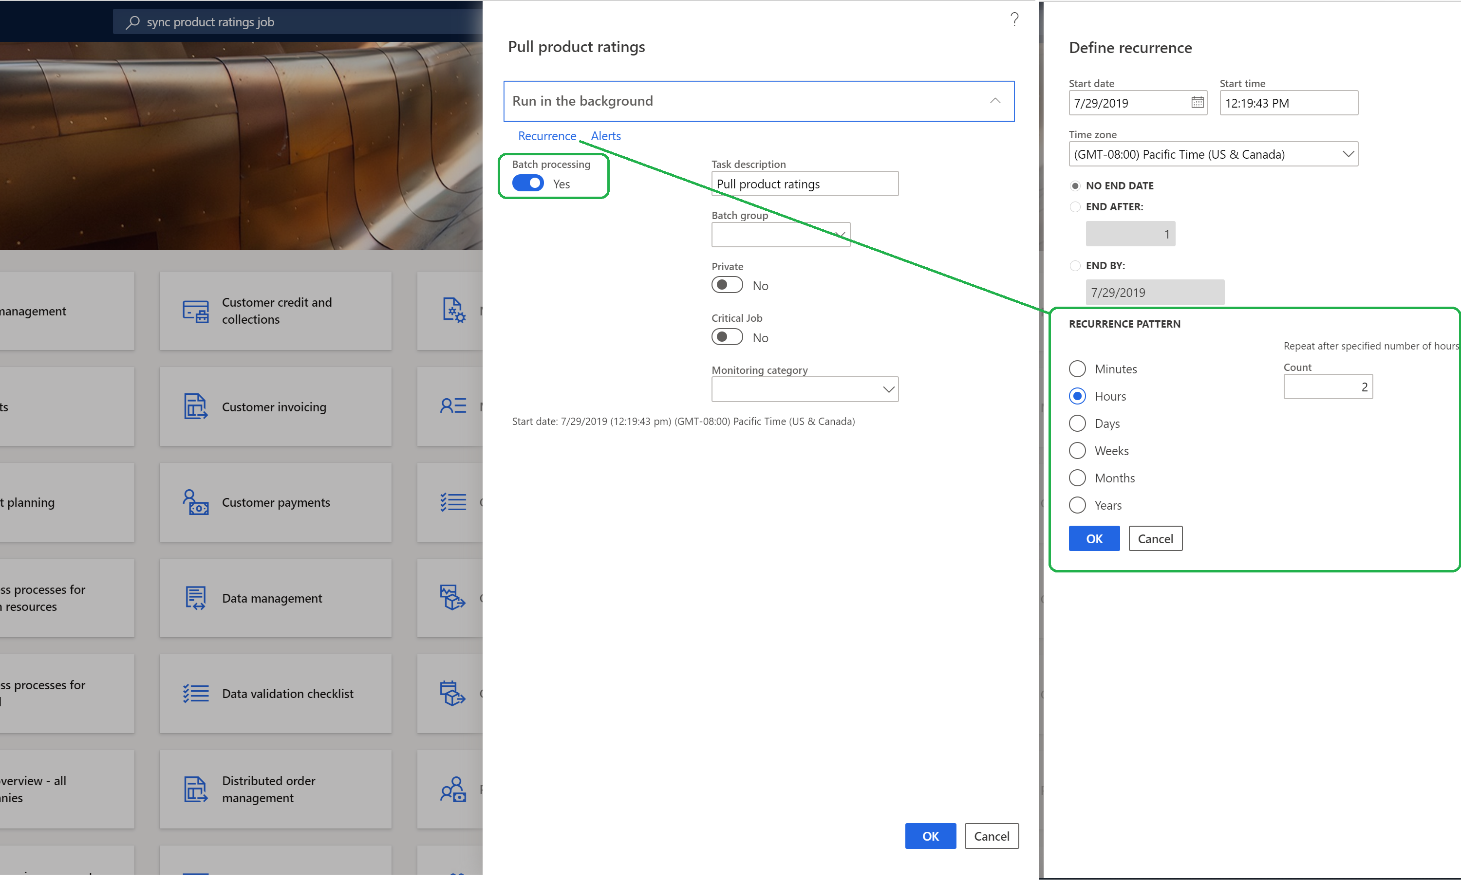This screenshot has width=1461, height=883.
Task: Select the No End Date radio button
Action: point(1076,185)
